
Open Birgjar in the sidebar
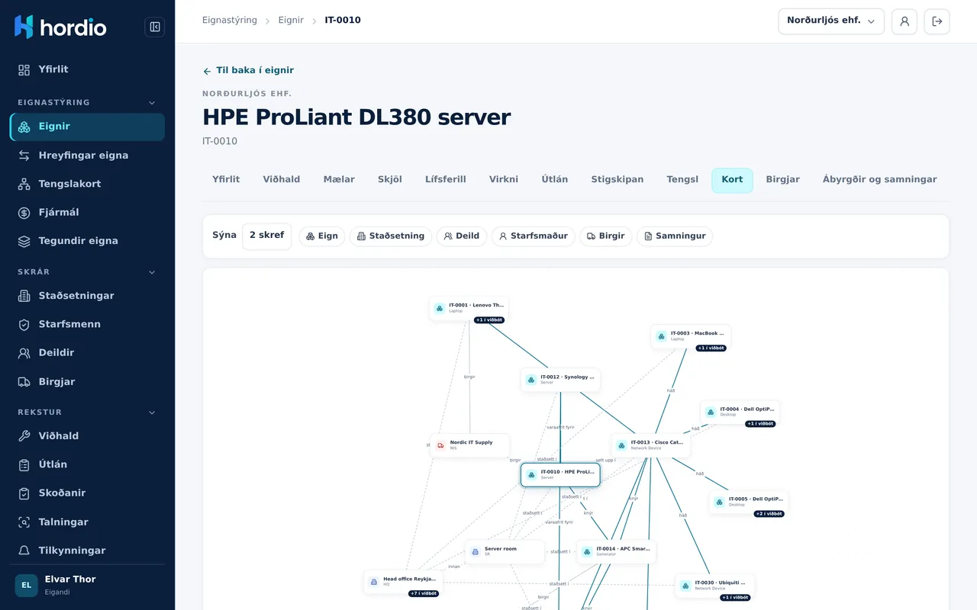[x=87, y=382]
